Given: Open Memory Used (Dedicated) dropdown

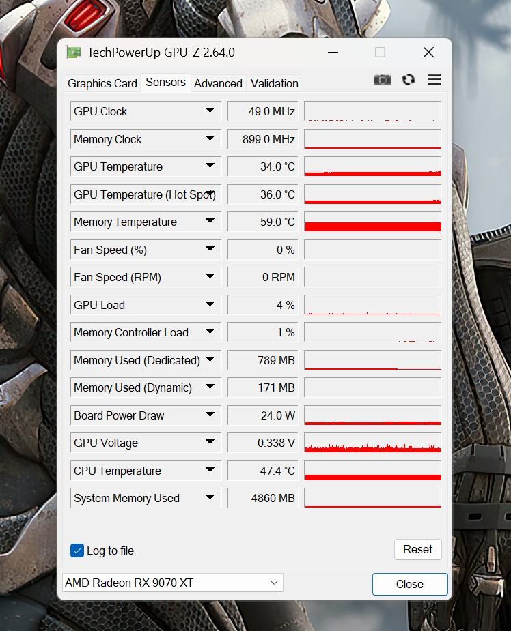Looking at the screenshot, I should coord(210,359).
